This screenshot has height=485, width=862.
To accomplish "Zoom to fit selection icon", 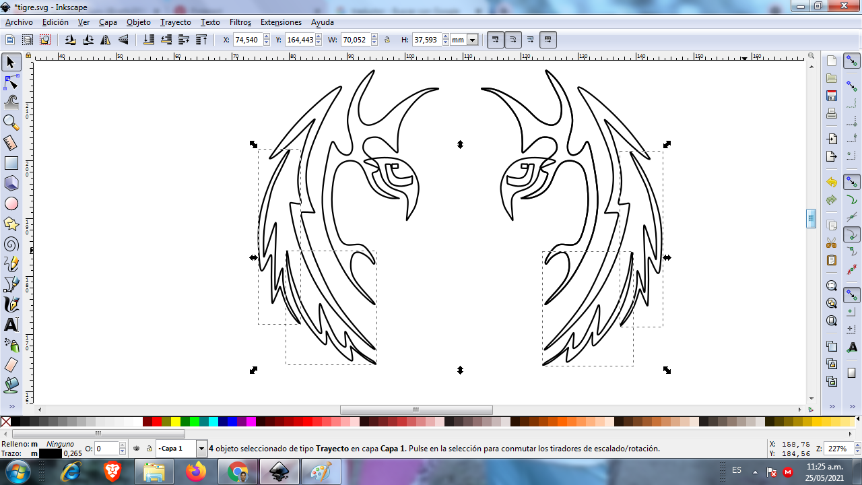I will [x=832, y=286].
